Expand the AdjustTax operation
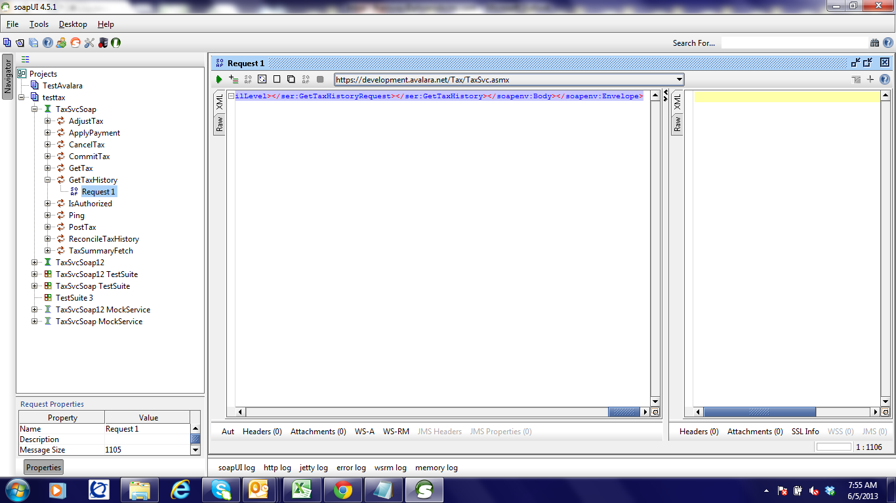 click(x=48, y=121)
